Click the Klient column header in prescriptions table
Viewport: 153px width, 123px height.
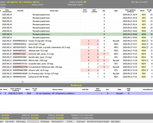[x=142, y=11]
